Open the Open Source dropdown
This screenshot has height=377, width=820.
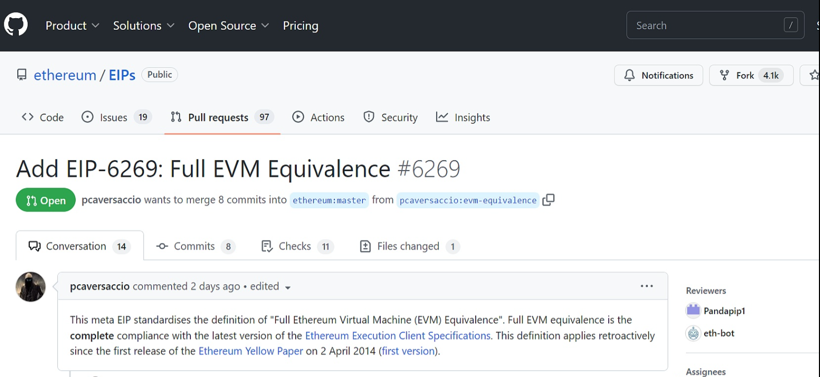click(228, 26)
